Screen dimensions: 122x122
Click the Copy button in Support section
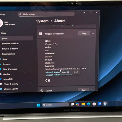[x=84, y=90]
